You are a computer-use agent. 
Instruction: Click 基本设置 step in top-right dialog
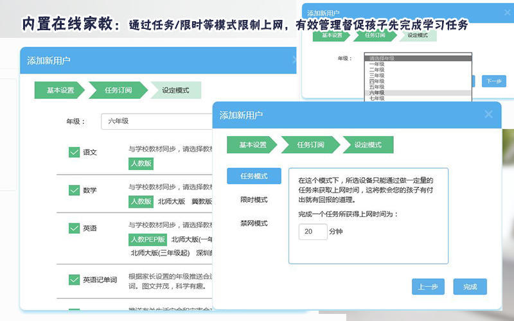[x=332, y=35]
